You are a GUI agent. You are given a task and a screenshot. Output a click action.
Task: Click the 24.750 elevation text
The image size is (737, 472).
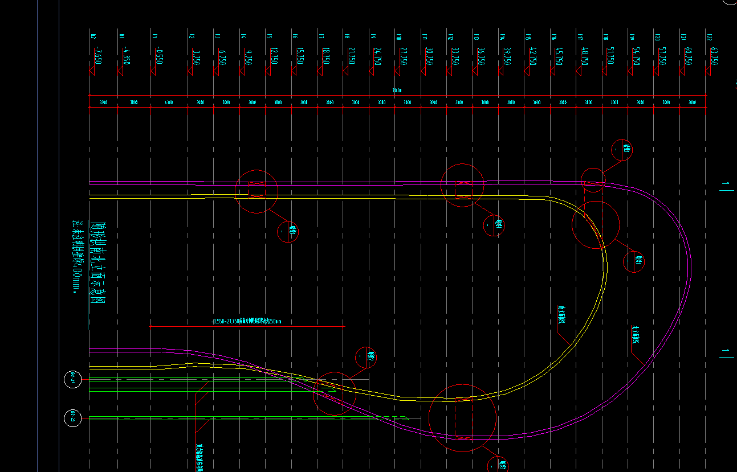click(x=377, y=56)
